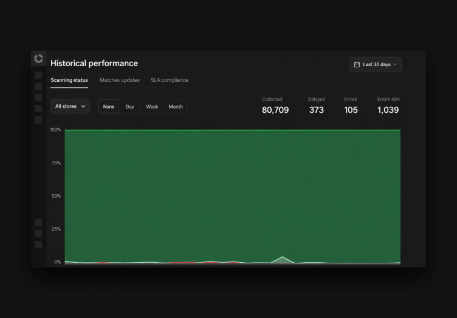The image size is (457, 318).
Task: Group chart by Day
Action: point(129,107)
